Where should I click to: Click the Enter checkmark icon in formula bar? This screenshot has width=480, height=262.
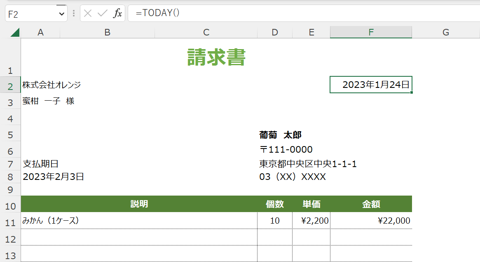coord(102,14)
